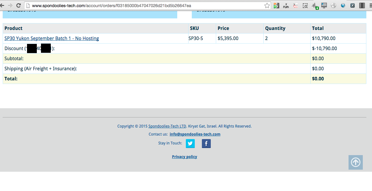Select the quantity value 2
The height and width of the screenshot is (191, 372).
[x=266, y=38]
